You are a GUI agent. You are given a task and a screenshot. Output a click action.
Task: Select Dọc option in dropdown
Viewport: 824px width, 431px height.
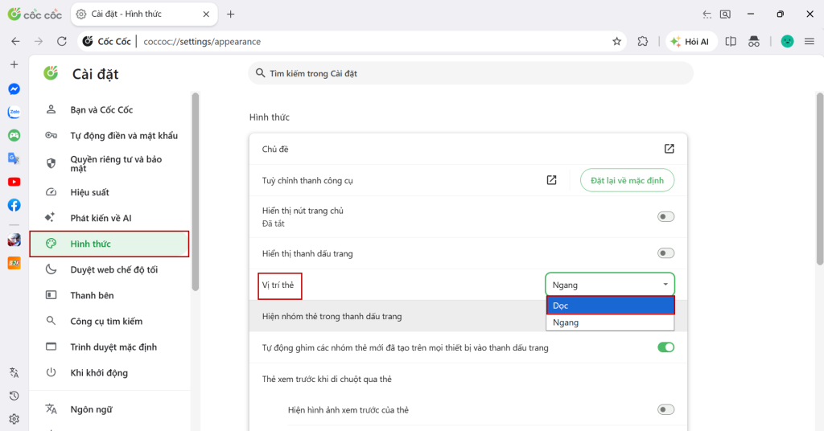(610, 306)
